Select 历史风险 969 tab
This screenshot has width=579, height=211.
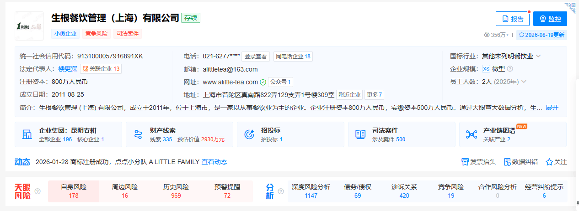(x=176, y=191)
